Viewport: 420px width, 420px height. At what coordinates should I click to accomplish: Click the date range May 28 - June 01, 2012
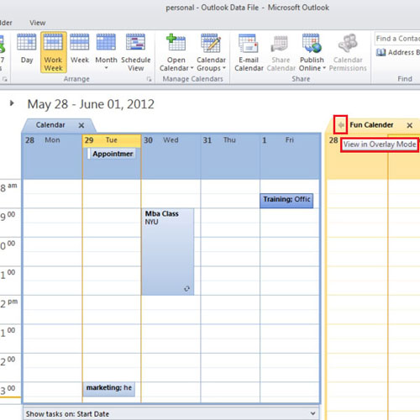pyautogui.click(x=91, y=104)
